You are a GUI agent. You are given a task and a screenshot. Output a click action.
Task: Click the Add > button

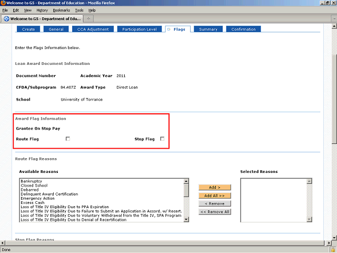click(x=215, y=188)
